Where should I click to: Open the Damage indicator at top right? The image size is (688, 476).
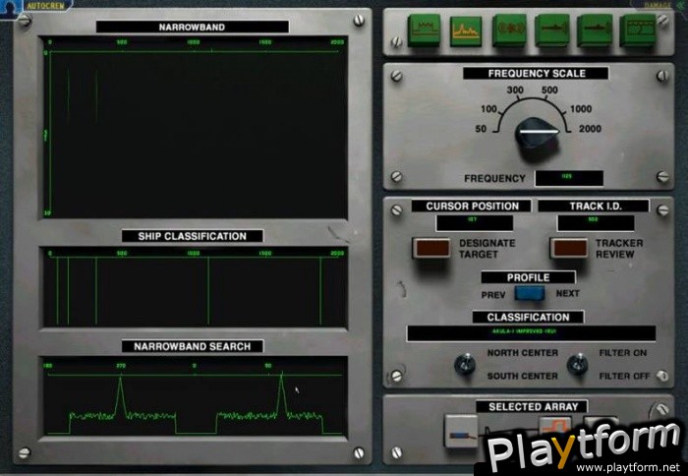click(x=659, y=5)
